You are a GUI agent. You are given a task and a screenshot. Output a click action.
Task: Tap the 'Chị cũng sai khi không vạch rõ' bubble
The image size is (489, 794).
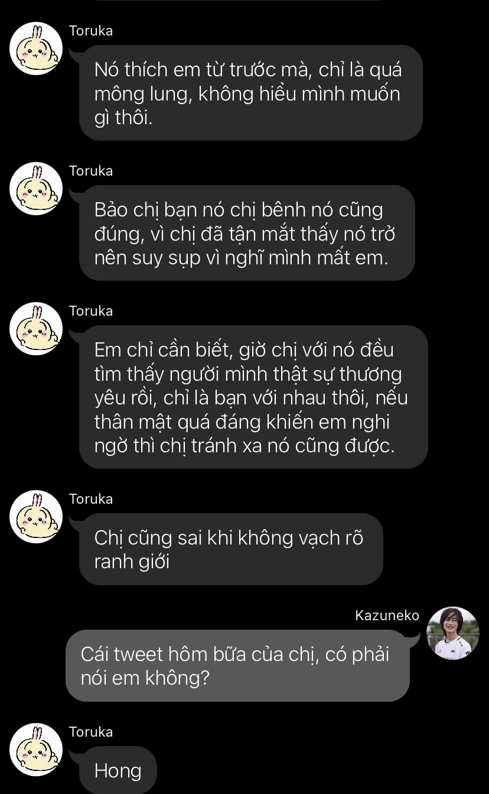click(x=231, y=549)
